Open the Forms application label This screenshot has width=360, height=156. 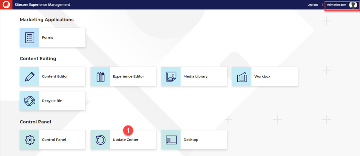pyautogui.click(x=47, y=38)
